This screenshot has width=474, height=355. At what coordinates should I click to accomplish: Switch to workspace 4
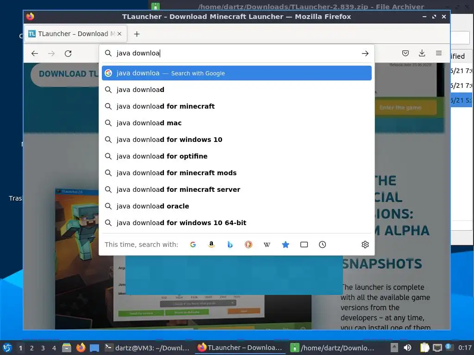pos(54,348)
